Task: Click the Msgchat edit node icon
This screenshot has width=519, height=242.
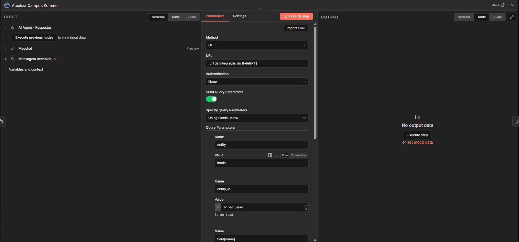Action: pos(13,49)
